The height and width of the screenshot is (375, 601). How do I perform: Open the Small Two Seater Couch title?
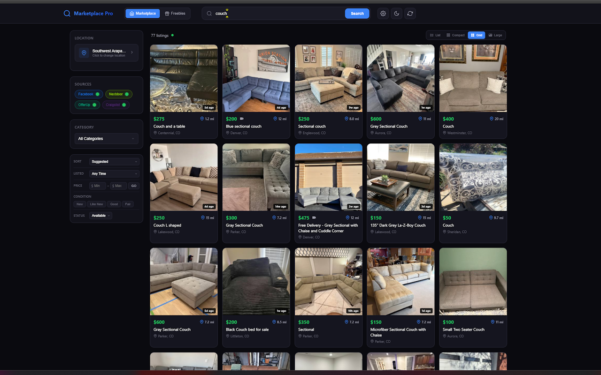click(x=463, y=330)
